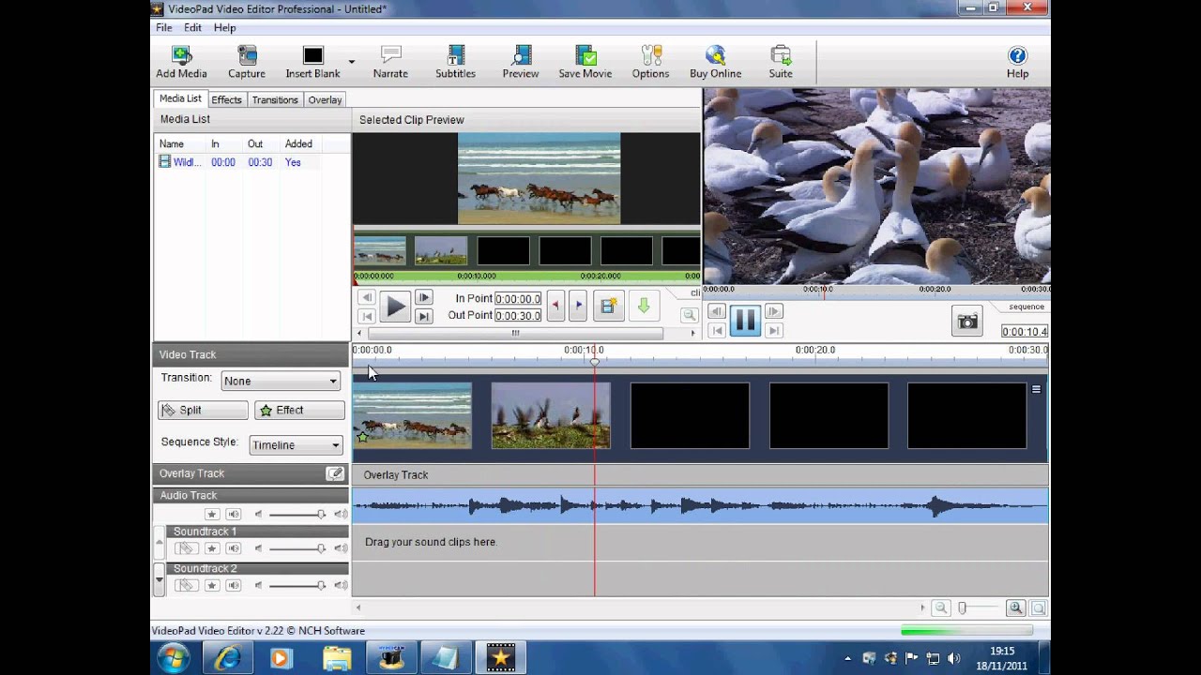This screenshot has width=1201, height=675.
Task: Take a snapshot with the camera button
Action: [x=967, y=322]
